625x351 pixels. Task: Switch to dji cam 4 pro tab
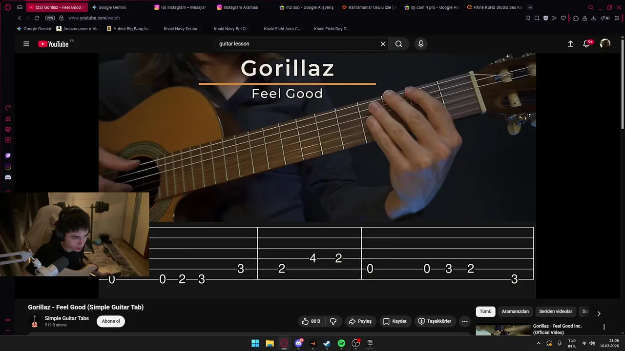[x=432, y=7]
